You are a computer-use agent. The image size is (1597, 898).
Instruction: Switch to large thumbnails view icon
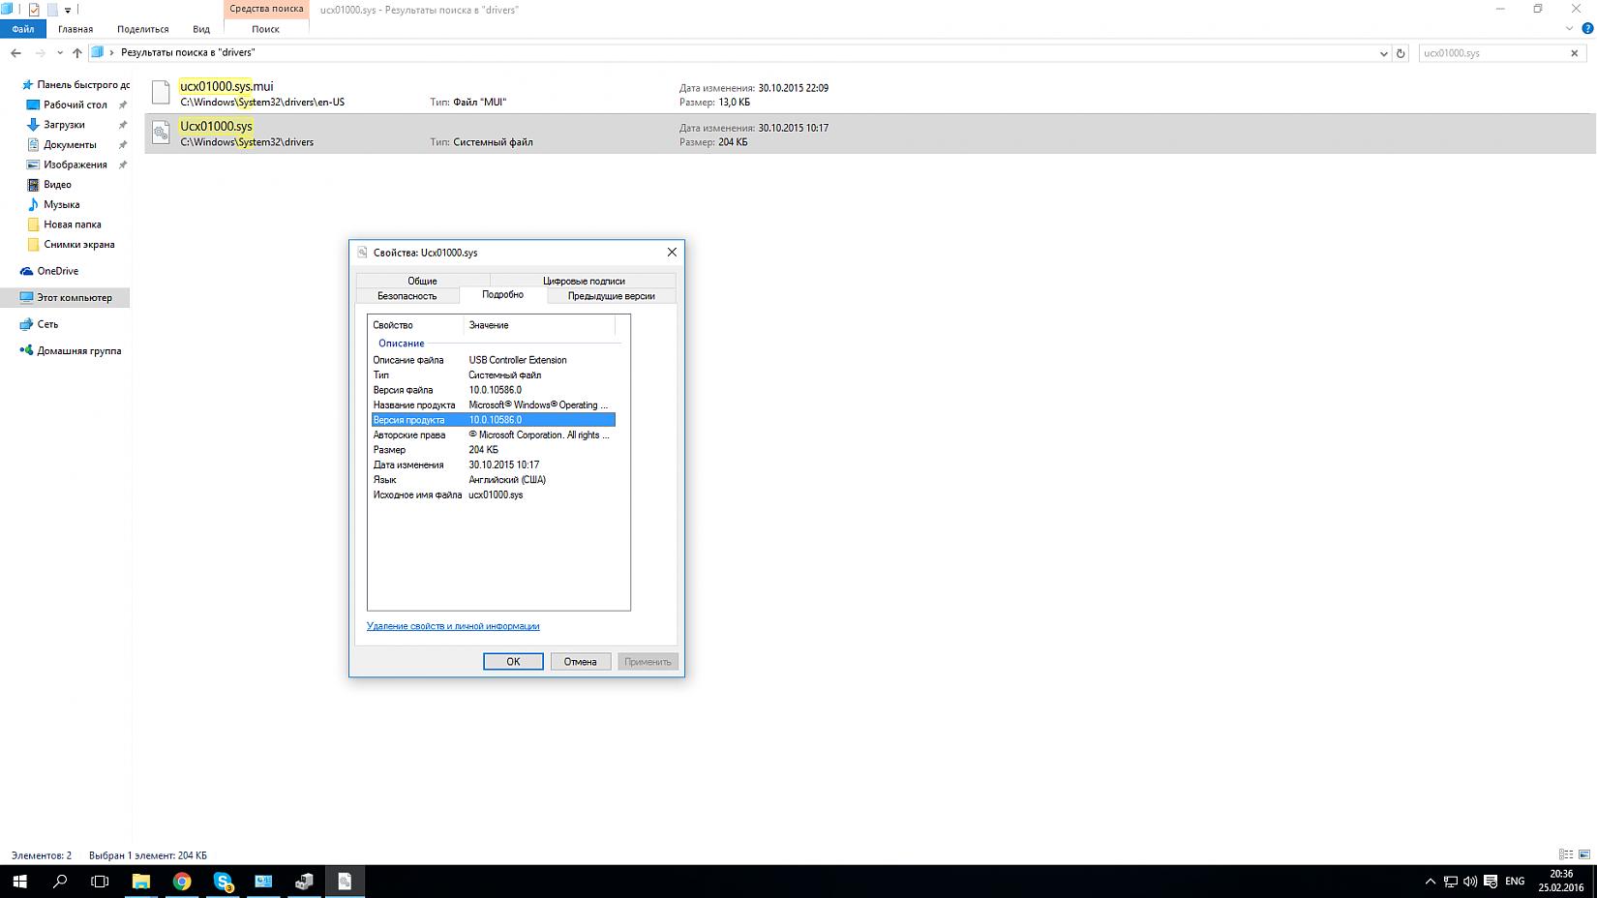point(1584,854)
